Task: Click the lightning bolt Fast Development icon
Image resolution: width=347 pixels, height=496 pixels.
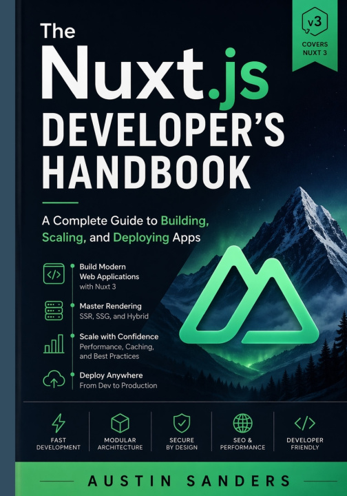Action: (x=59, y=423)
